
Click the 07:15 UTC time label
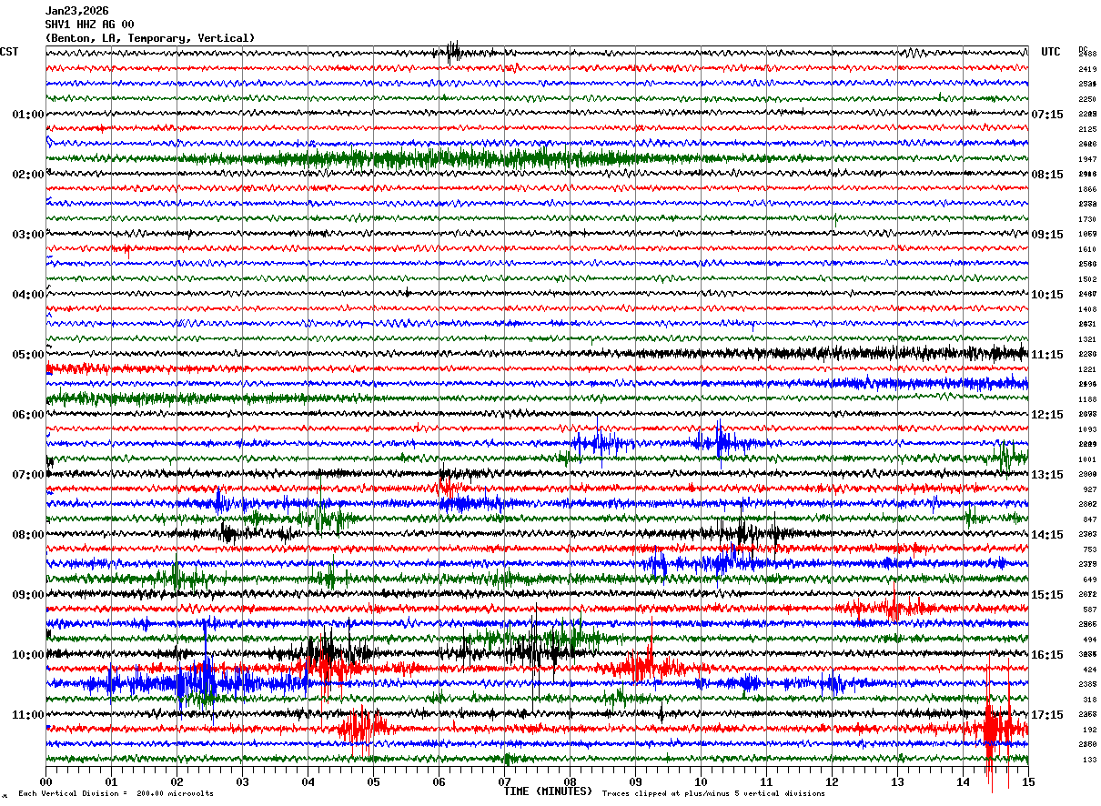click(1048, 115)
